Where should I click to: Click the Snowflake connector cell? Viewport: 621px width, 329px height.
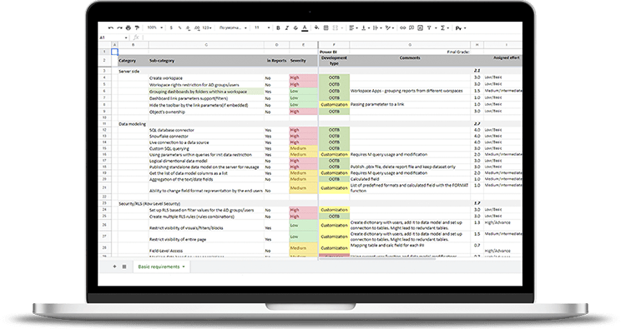coord(206,136)
